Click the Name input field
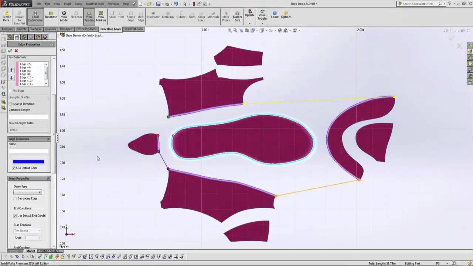473x266 pixels. click(x=28, y=151)
